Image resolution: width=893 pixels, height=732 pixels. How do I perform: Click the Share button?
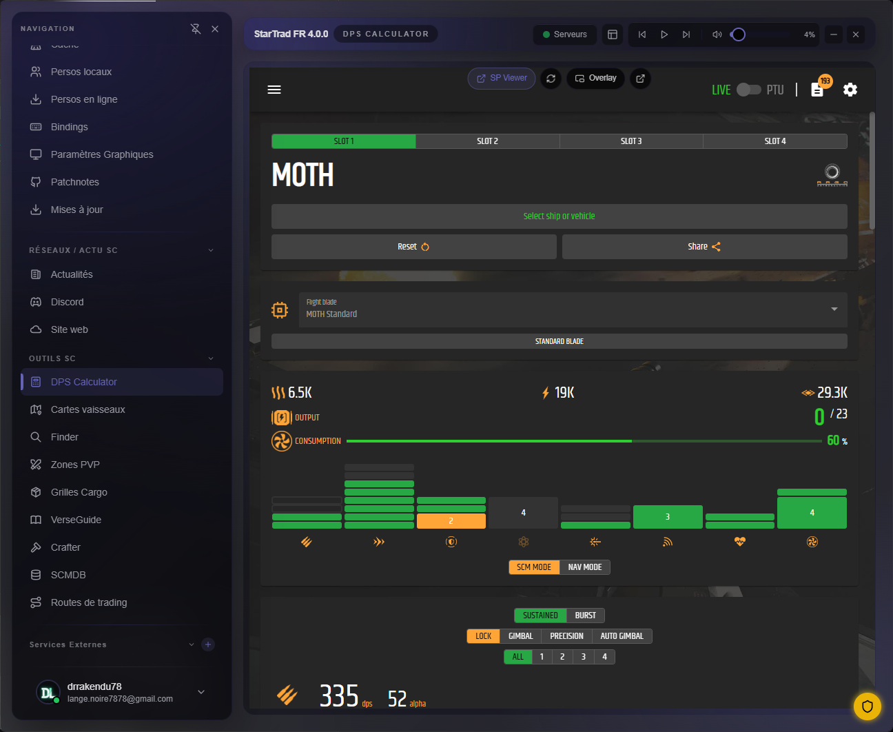point(704,247)
